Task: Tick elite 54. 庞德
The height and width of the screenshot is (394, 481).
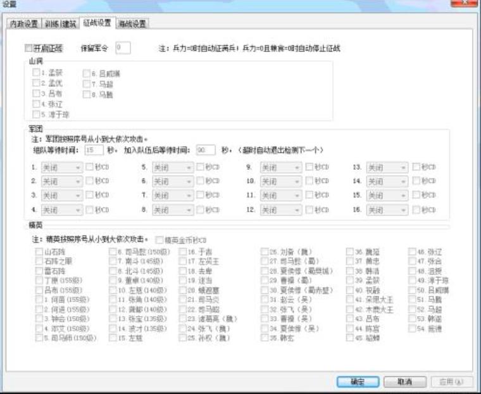Action: tap(412, 328)
